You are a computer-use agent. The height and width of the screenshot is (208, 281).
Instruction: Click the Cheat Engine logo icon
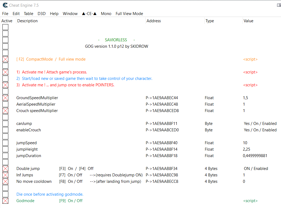5,5
